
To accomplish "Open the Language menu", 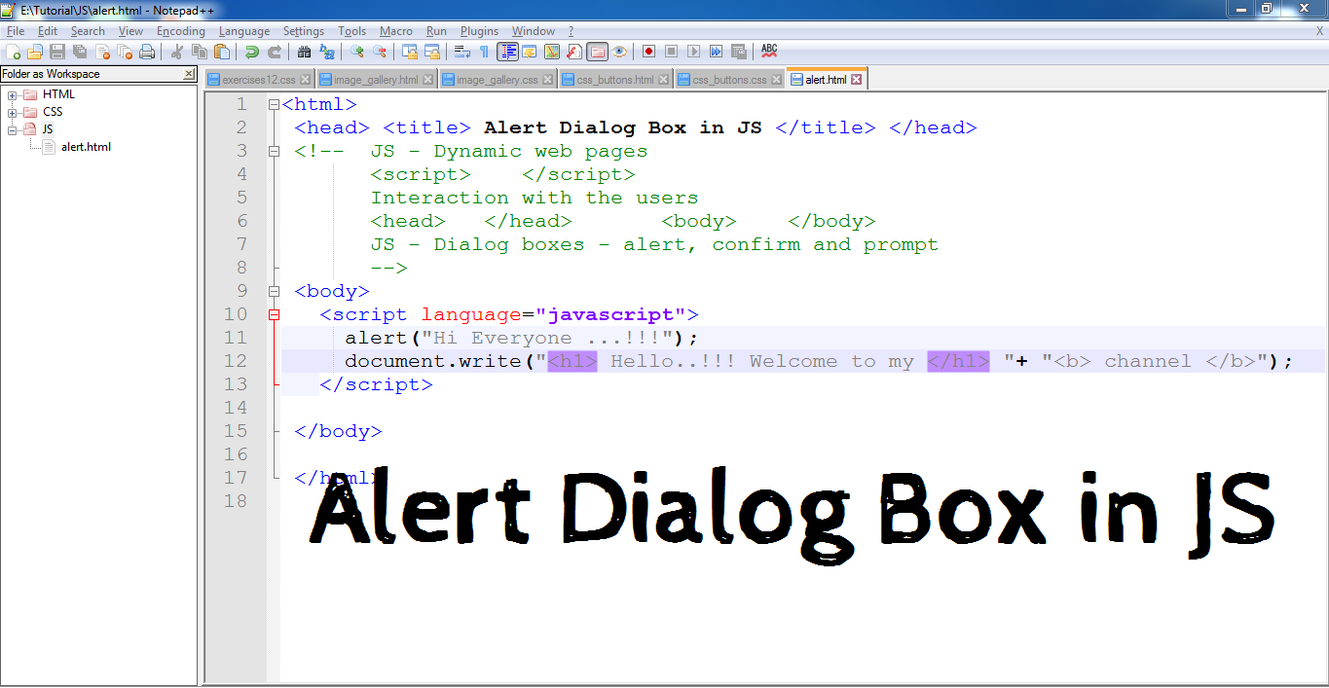I will pyautogui.click(x=243, y=30).
